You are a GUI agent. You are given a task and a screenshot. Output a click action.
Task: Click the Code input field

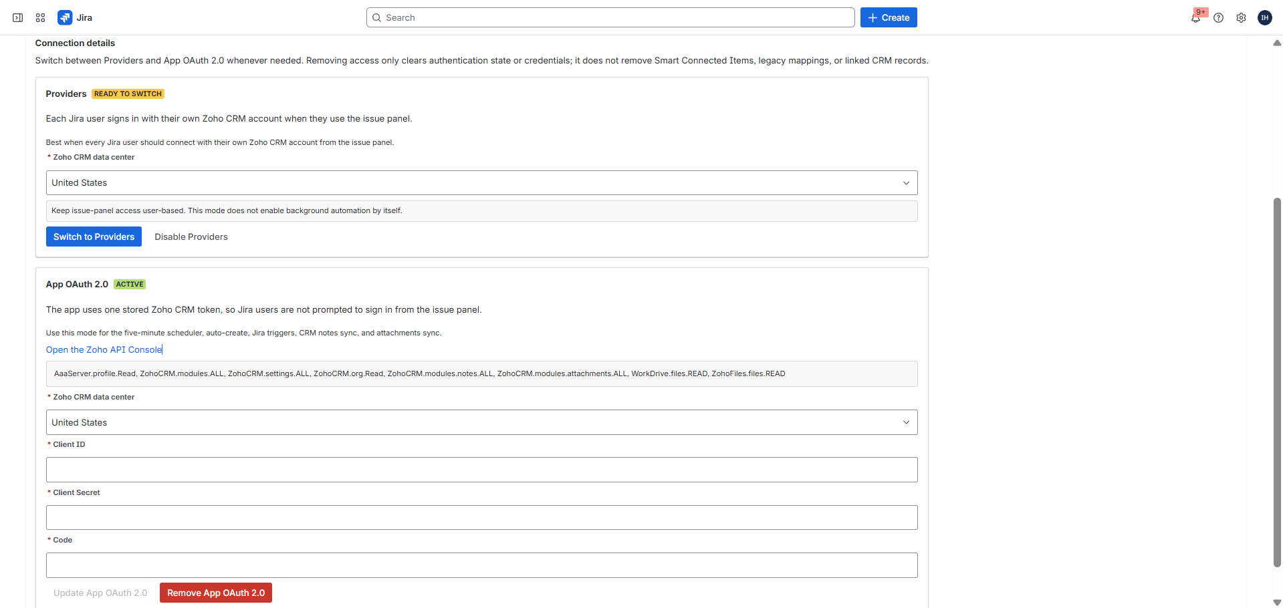pos(481,565)
